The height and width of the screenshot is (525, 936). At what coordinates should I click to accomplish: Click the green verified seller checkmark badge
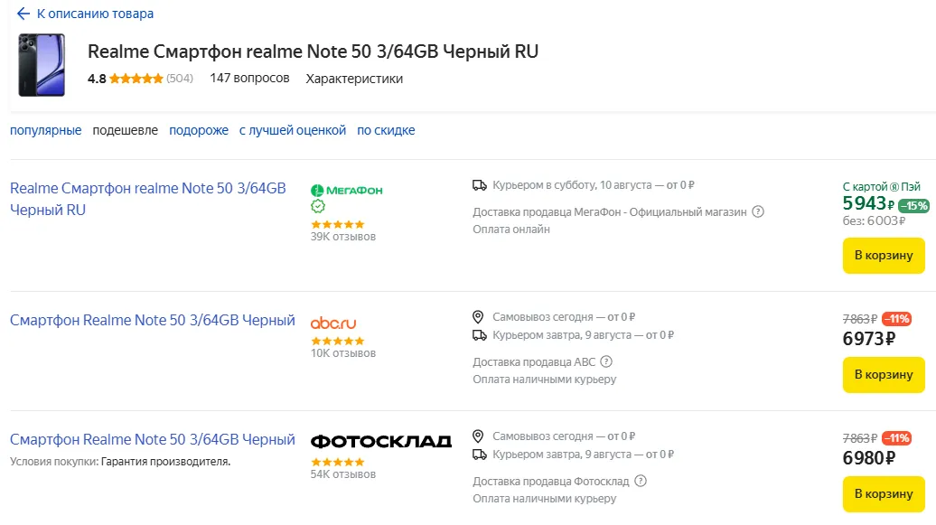(317, 206)
